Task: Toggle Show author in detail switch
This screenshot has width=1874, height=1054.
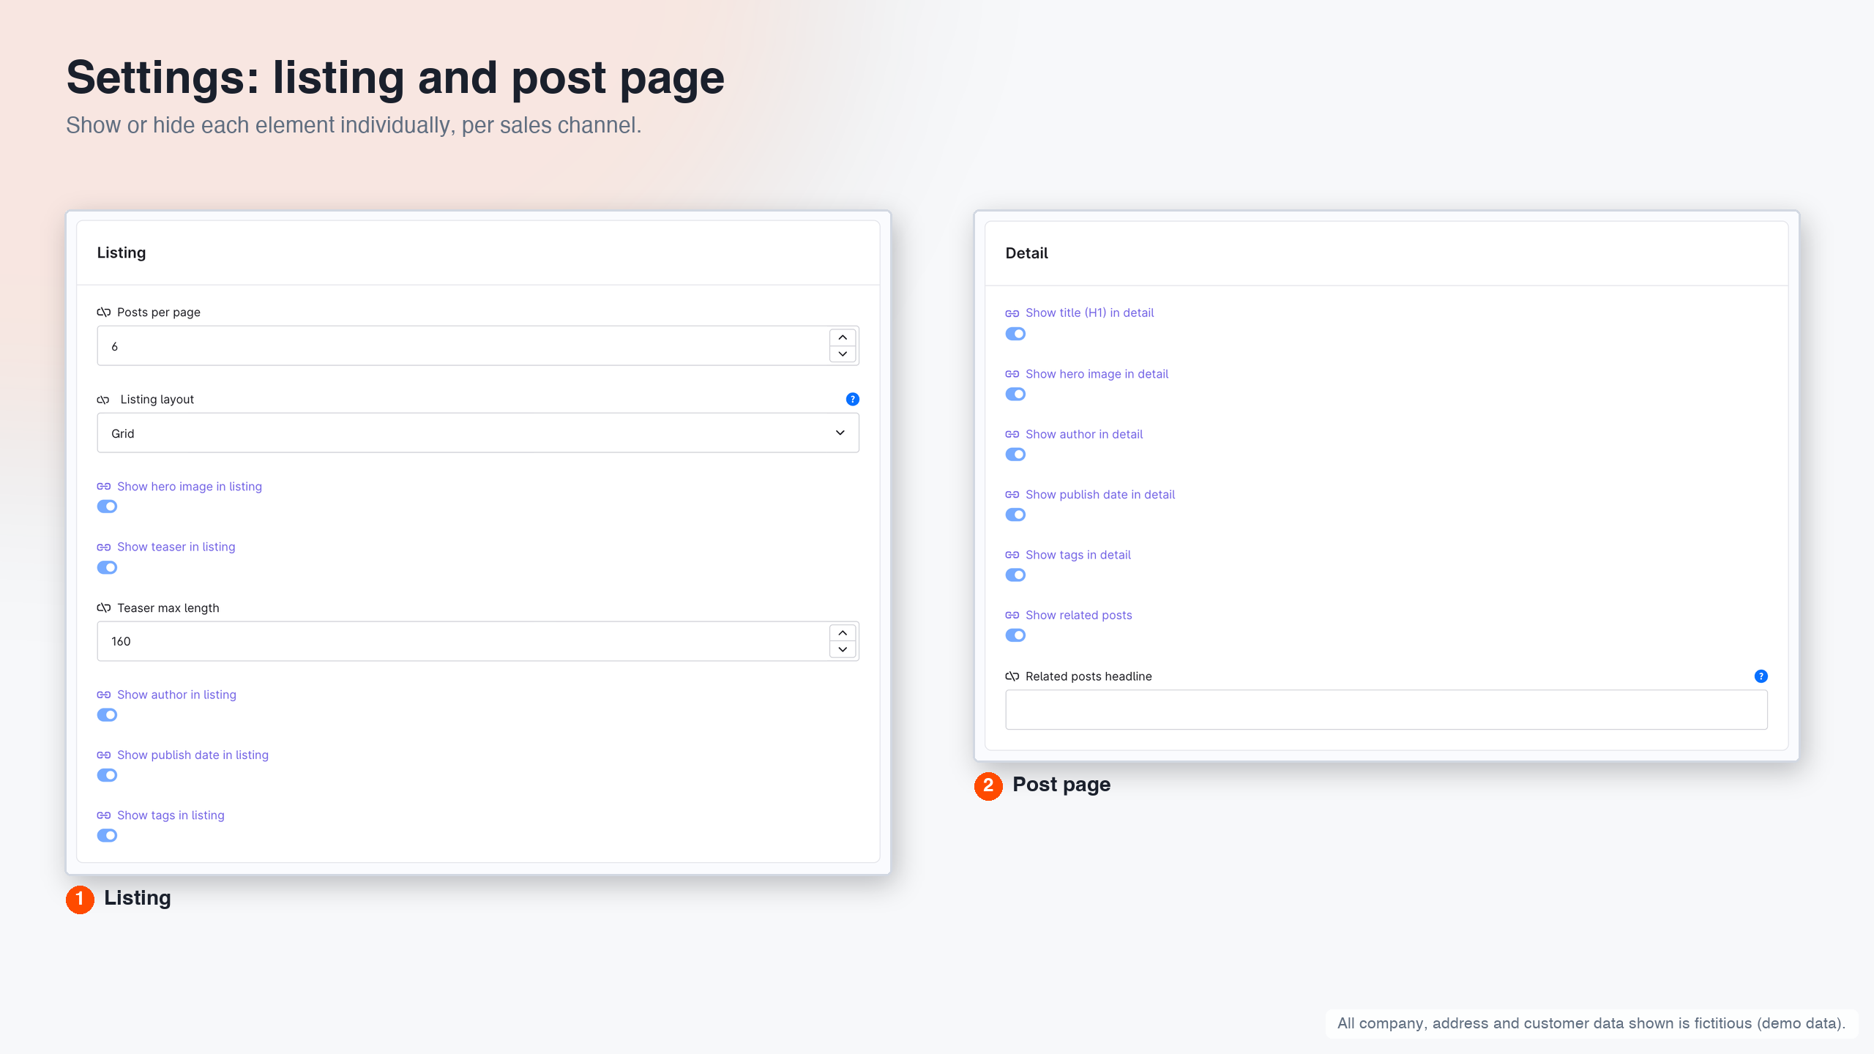Action: (1015, 455)
